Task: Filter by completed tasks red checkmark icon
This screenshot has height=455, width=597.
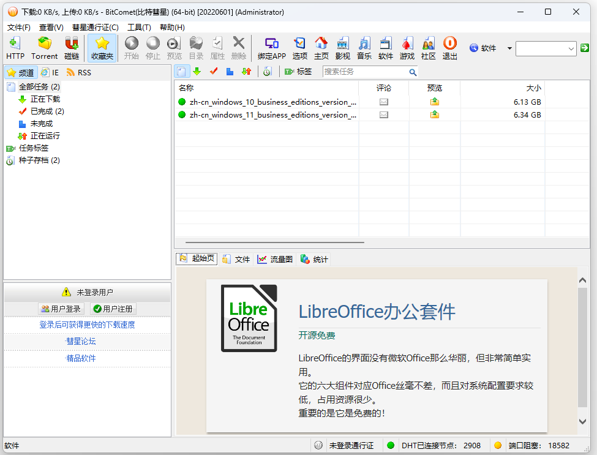Action: pyautogui.click(x=214, y=72)
